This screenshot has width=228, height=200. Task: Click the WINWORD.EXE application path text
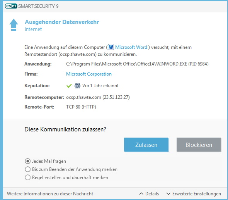tap(138, 64)
